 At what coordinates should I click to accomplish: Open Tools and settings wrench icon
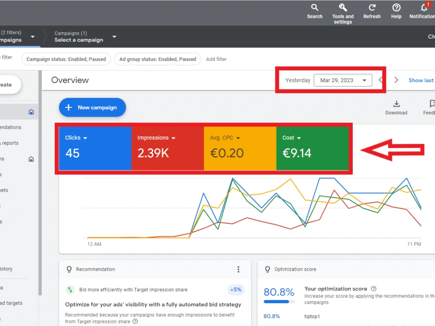[x=343, y=7]
